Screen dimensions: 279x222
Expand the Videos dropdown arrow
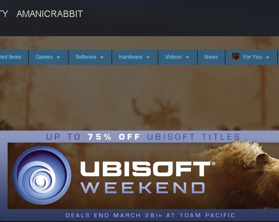[x=187, y=57]
